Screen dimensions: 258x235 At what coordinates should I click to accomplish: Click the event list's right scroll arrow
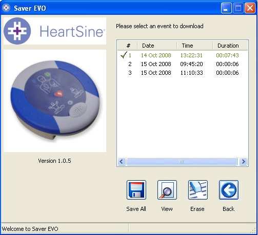click(x=244, y=161)
